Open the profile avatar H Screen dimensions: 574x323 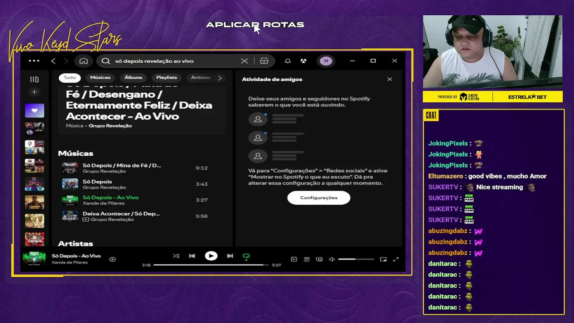click(x=326, y=61)
